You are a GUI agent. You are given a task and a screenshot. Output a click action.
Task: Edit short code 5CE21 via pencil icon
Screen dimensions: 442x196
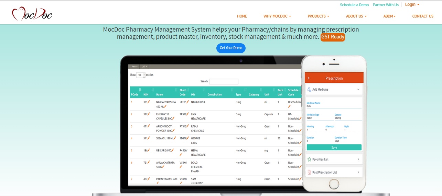coord(187,102)
